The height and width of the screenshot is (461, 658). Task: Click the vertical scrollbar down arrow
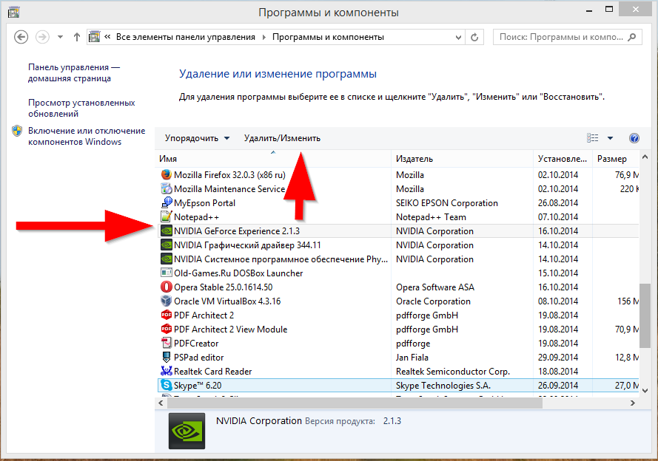coord(645,391)
